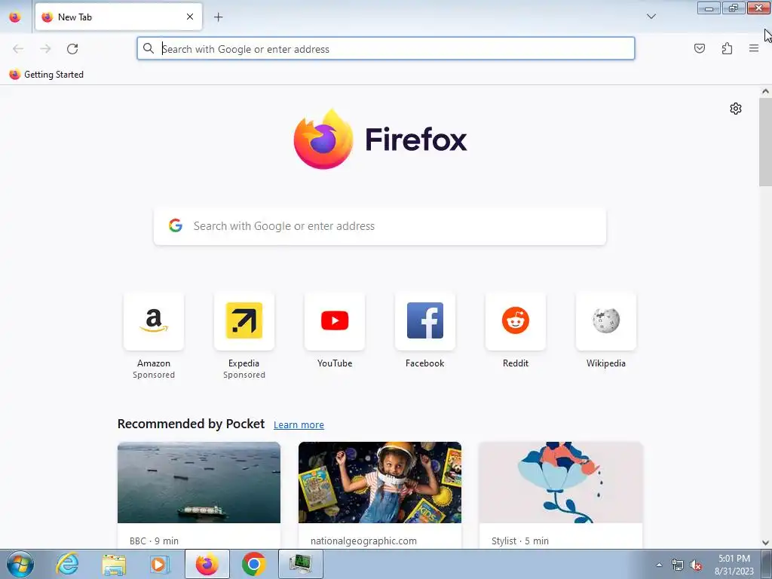Focus the address bar field
Viewport: 772px width, 579px height.
(x=386, y=48)
